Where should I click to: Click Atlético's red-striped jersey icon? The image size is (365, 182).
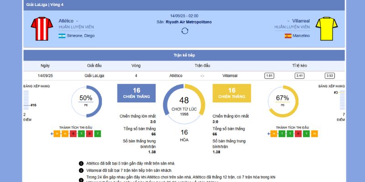click(x=39, y=28)
